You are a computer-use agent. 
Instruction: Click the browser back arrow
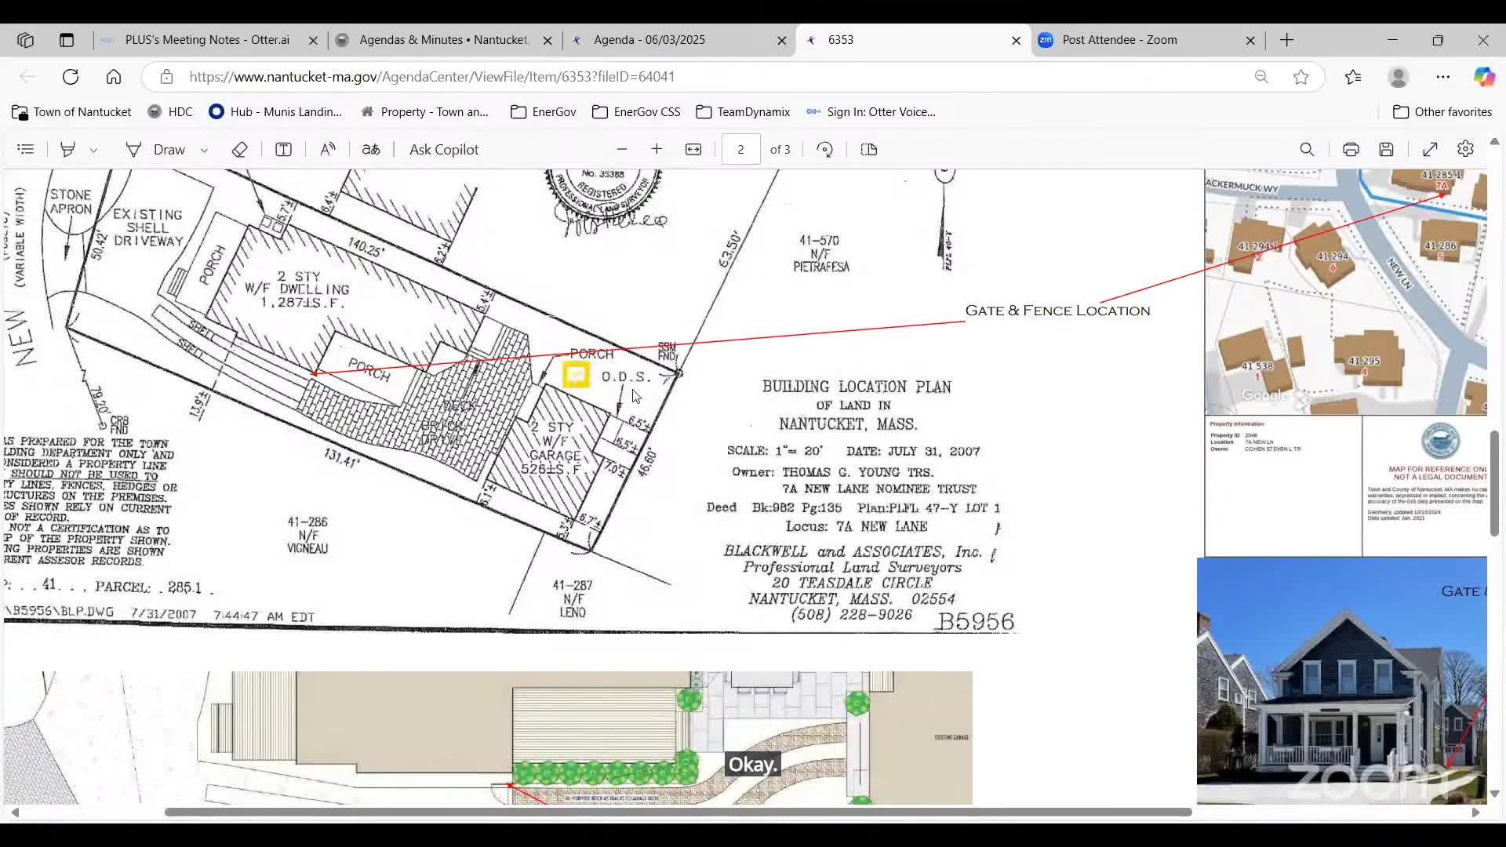[27, 77]
